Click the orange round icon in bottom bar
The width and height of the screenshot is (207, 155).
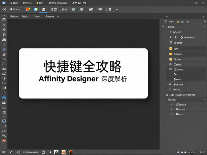(x=71, y=152)
